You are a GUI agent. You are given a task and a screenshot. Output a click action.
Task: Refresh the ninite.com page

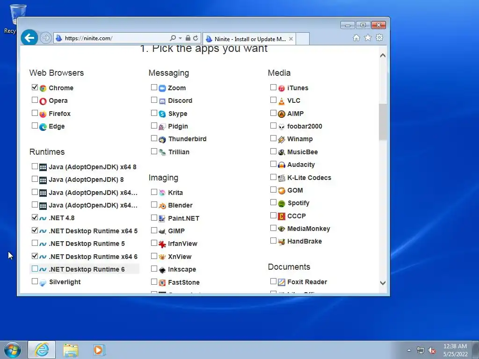[x=196, y=38]
